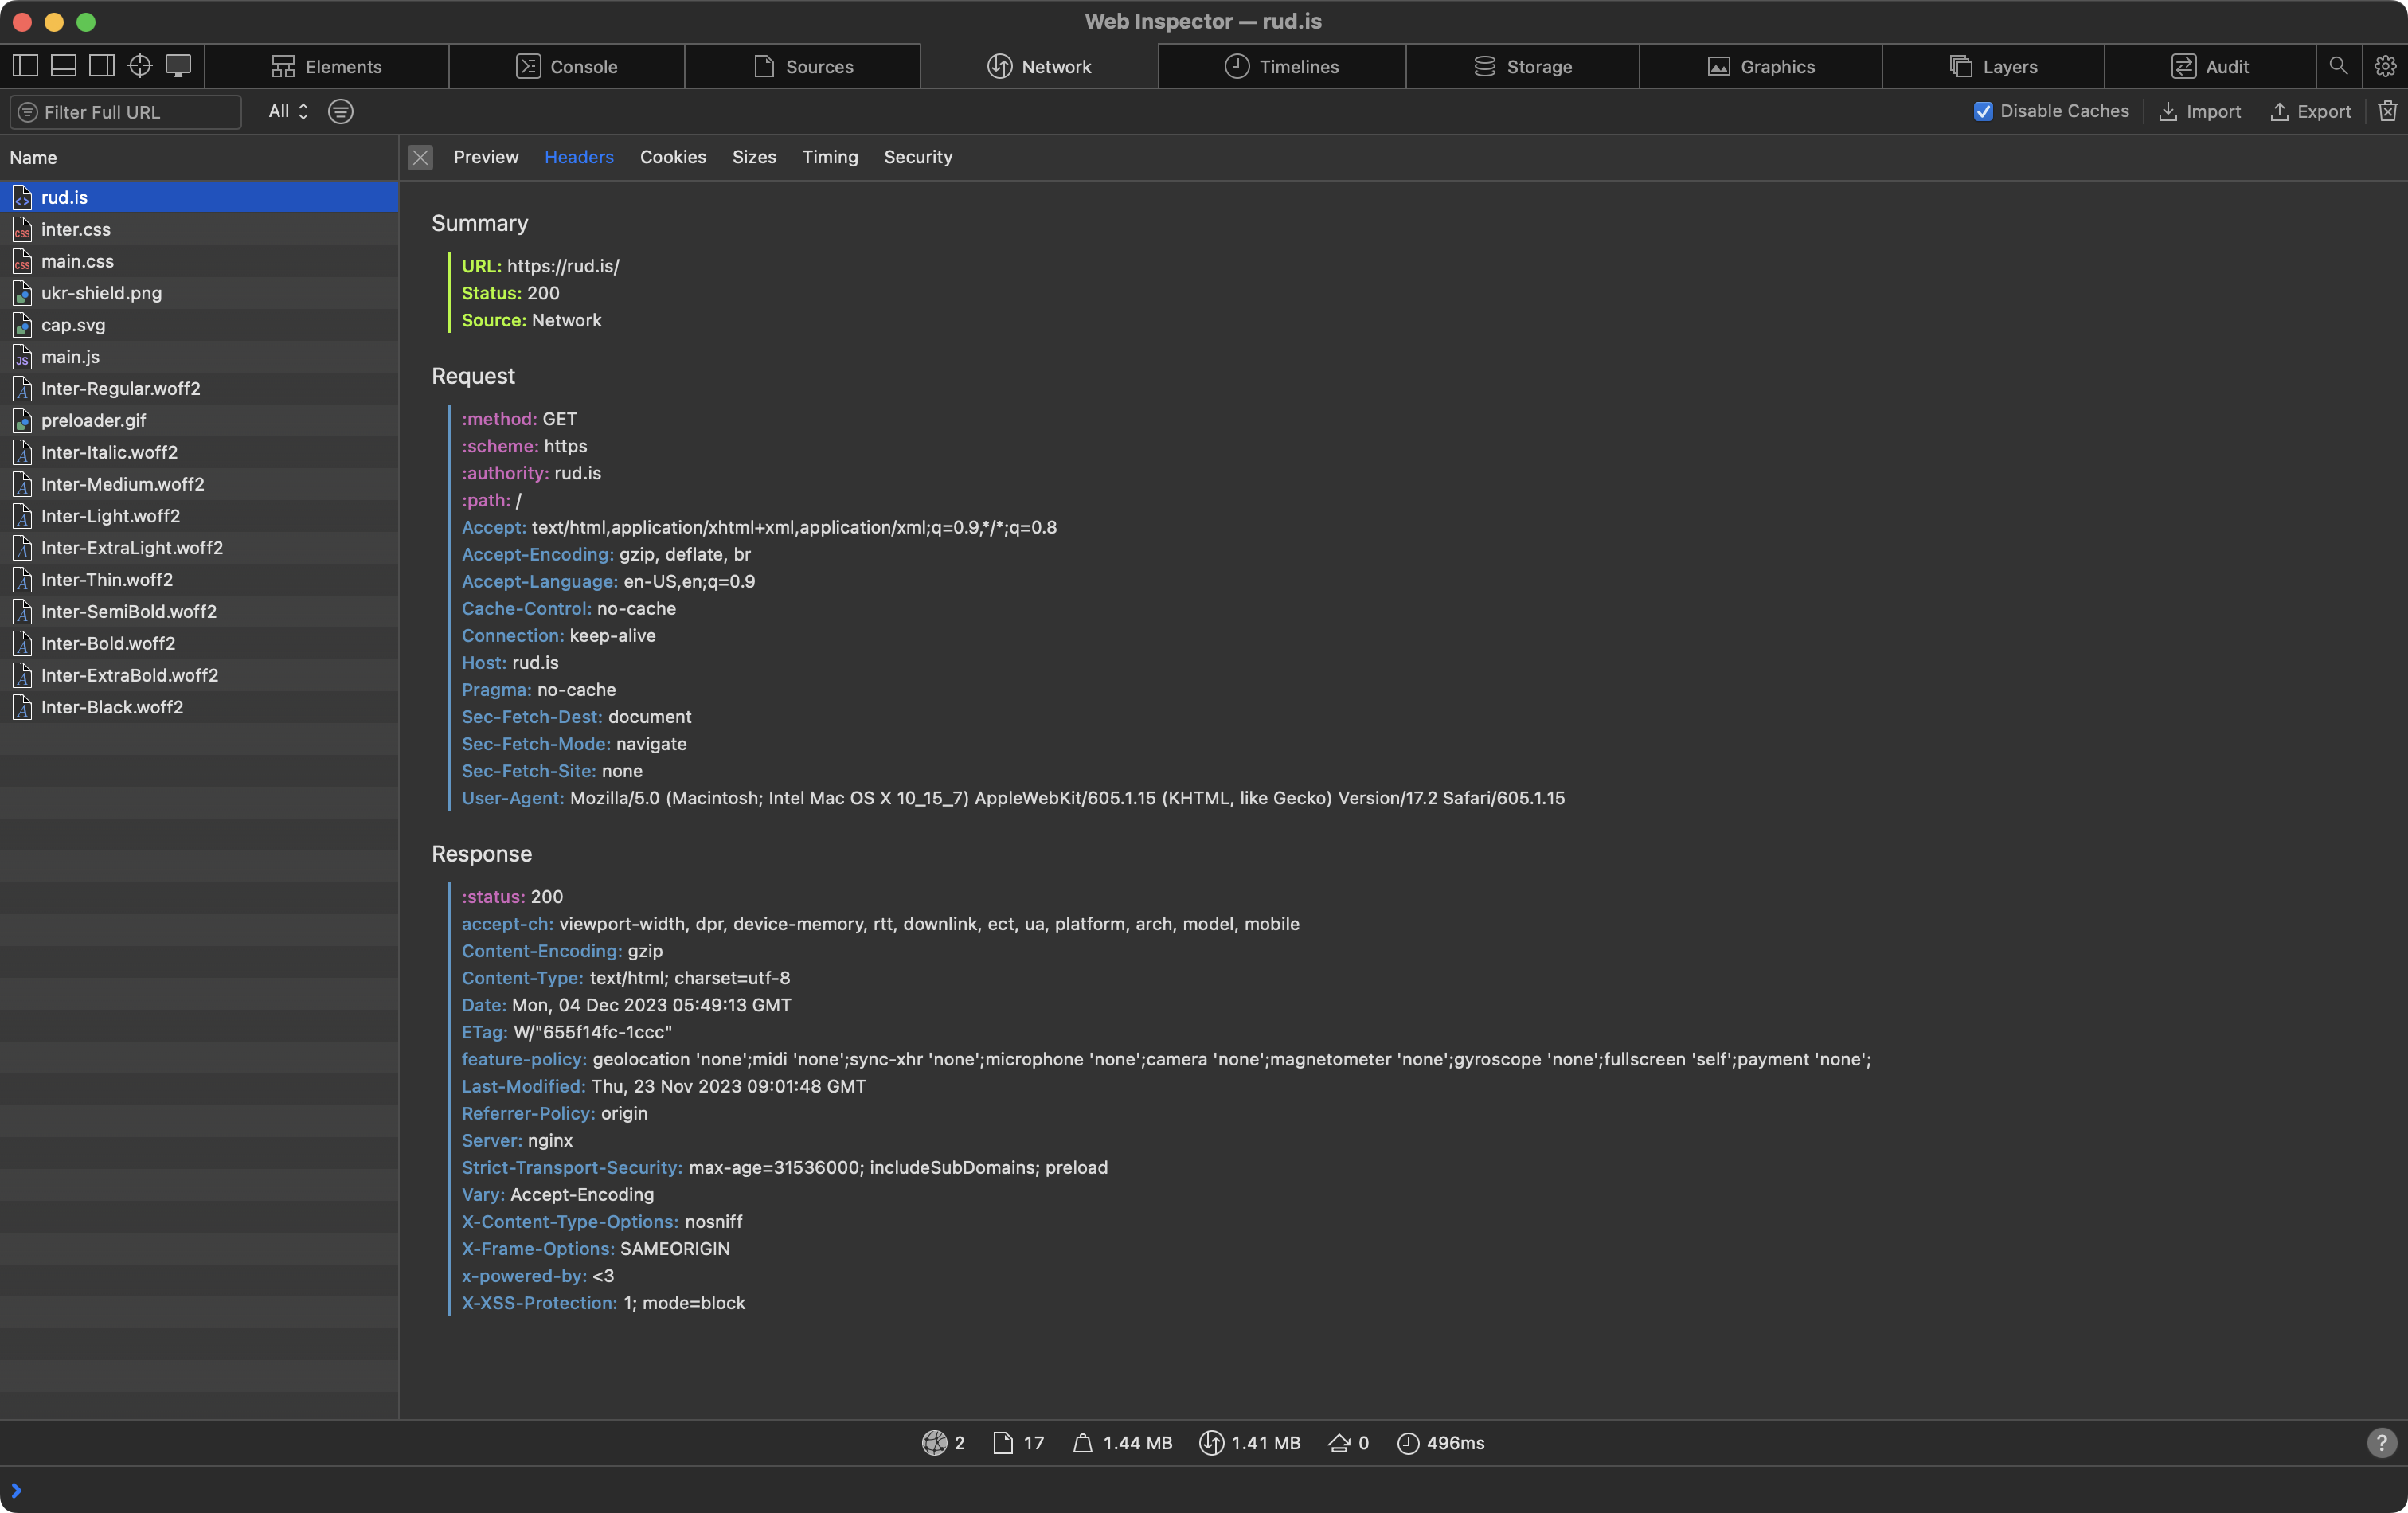Click the Import button
The height and width of the screenshot is (1513, 2408).
click(2200, 111)
